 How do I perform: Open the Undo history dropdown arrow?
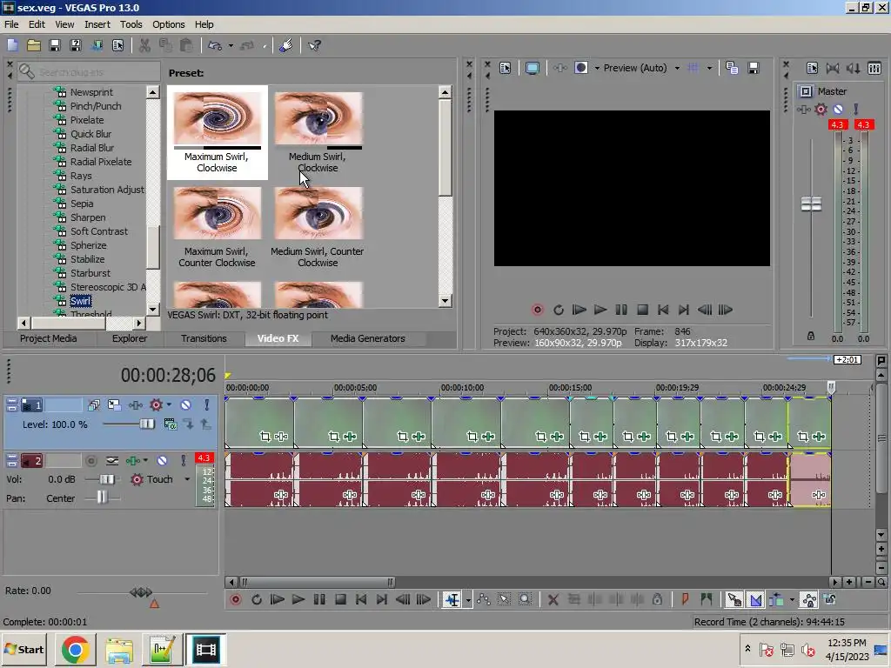point(230,45)
